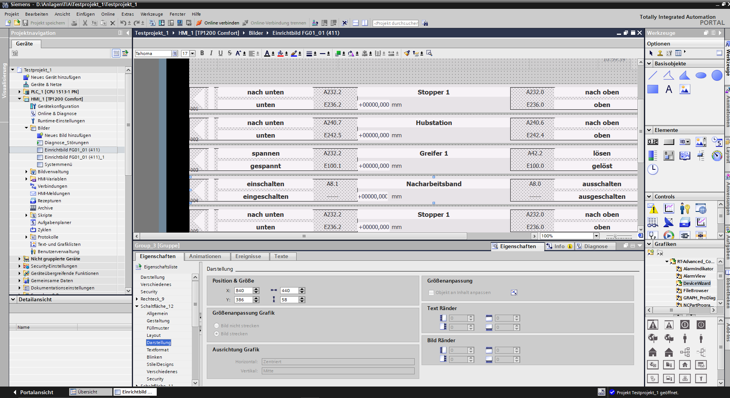Select the Text field 'A' tool
Viewport: 730px width, 398px height.
click(x=669, y=89)
